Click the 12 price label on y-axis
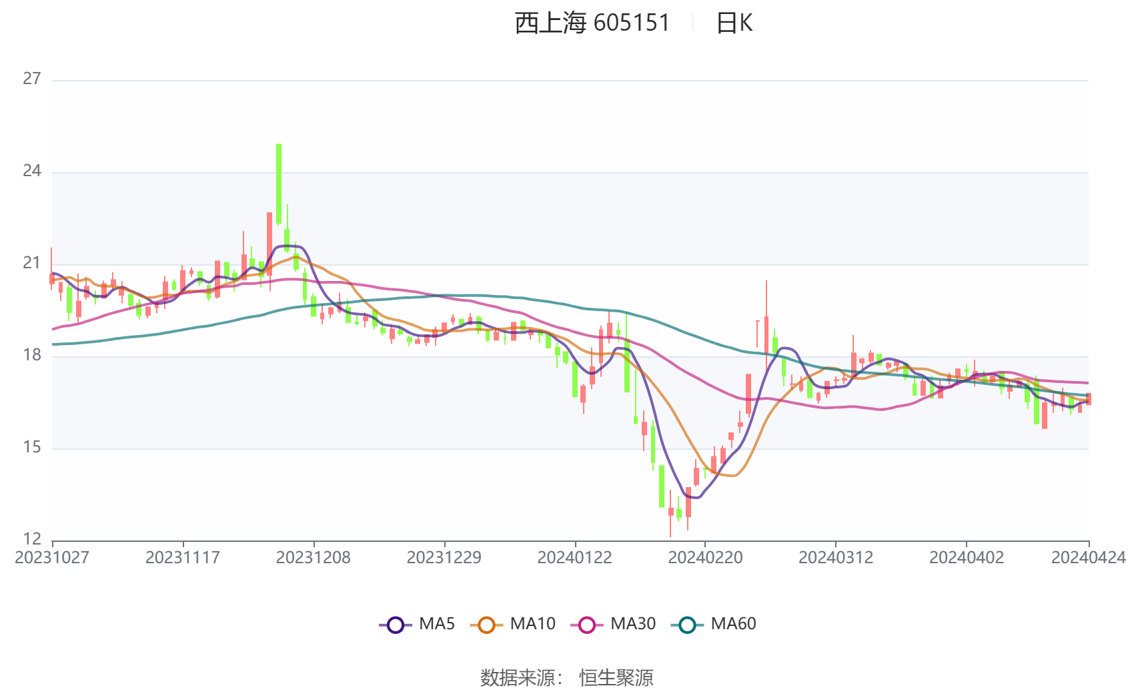Viewport: 1134px width, 690px height. click(x=32, y=539)
